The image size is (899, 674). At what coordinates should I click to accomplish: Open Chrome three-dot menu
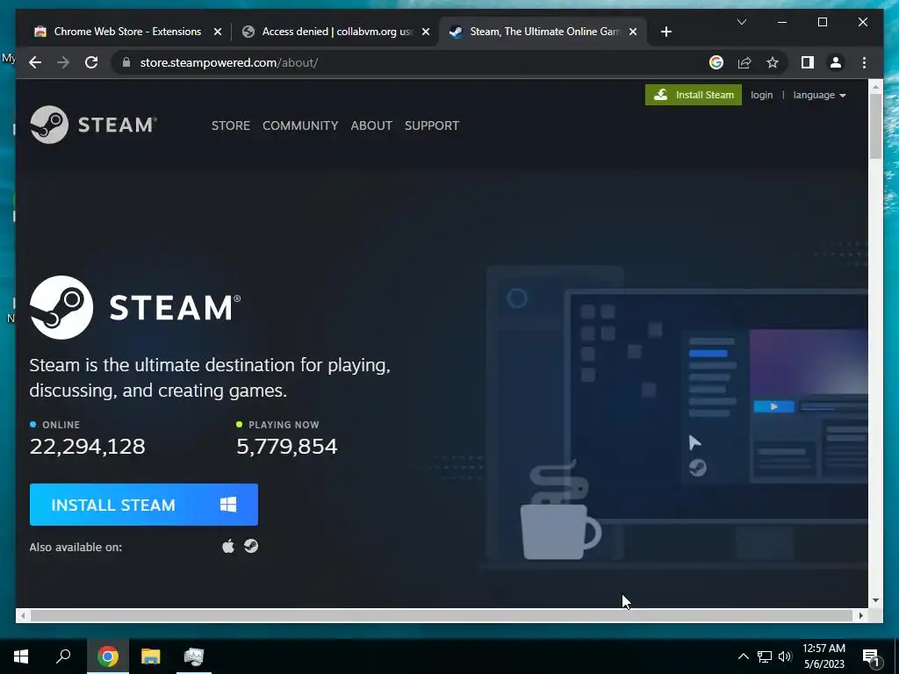pos(864,62)
